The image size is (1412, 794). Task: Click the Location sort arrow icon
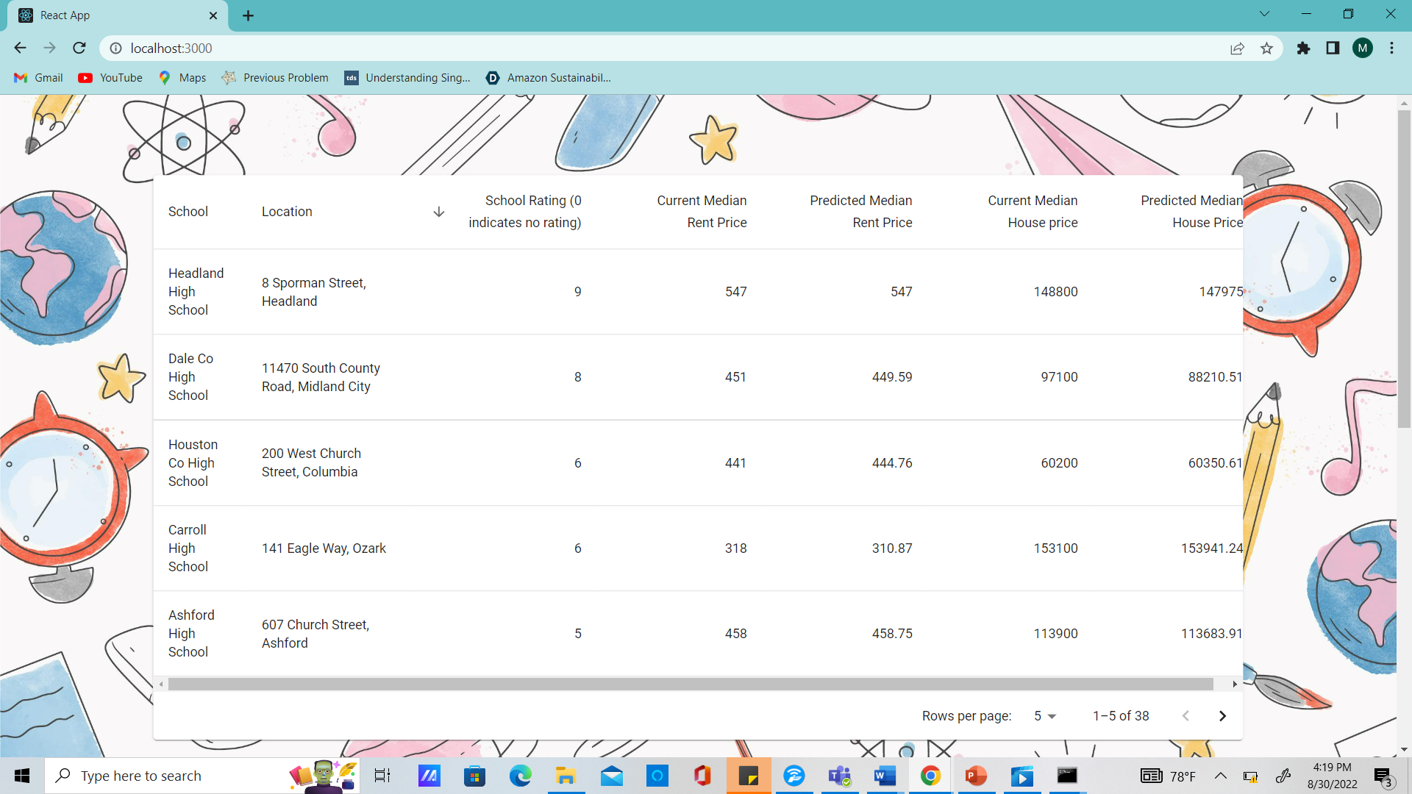point(438,212)
